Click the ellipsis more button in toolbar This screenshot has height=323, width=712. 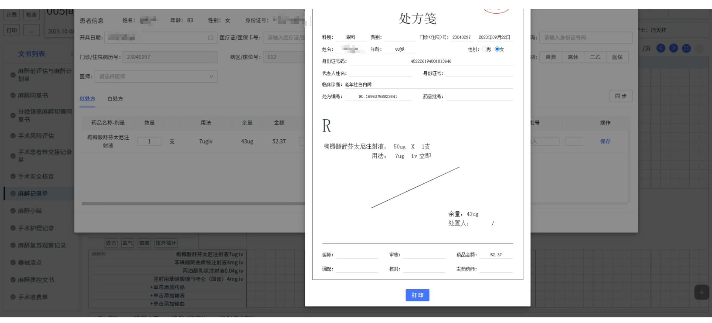click(31, 30)
